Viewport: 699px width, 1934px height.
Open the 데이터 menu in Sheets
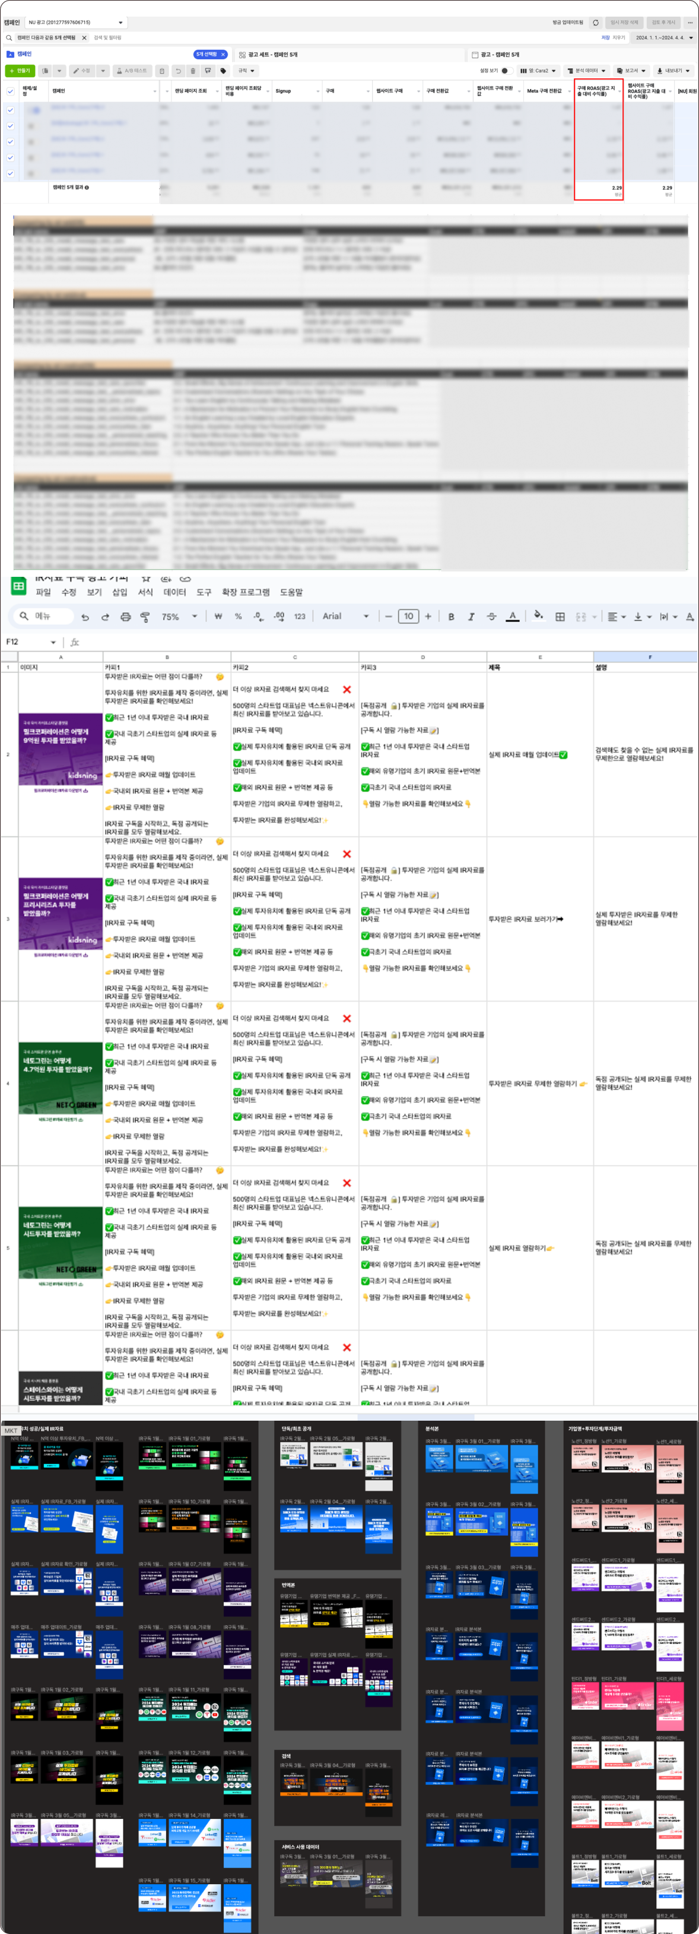(x=174, y=592)
